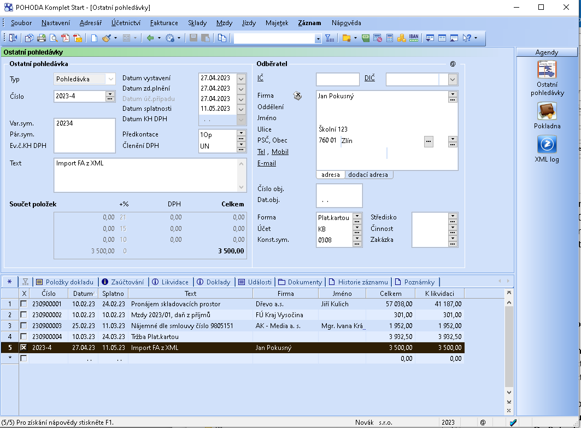Click the duplicate documents icon
The height and width of the screenshot is (428, 581).
222,38
